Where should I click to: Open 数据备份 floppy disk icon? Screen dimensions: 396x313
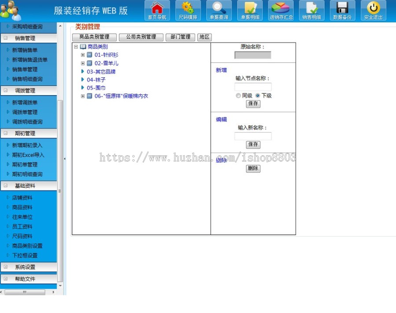[342, 11]
